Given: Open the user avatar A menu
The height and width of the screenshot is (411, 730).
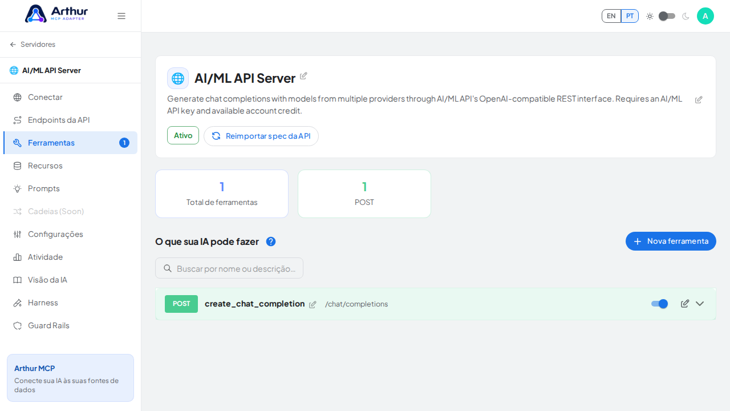Looking at the screenshot, I should tap(705, 16).
